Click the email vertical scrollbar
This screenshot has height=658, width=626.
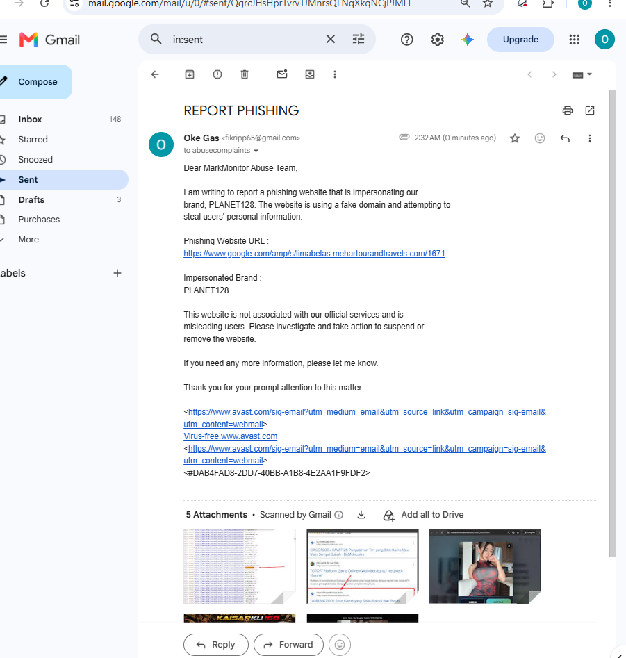[x=613, y=323]
